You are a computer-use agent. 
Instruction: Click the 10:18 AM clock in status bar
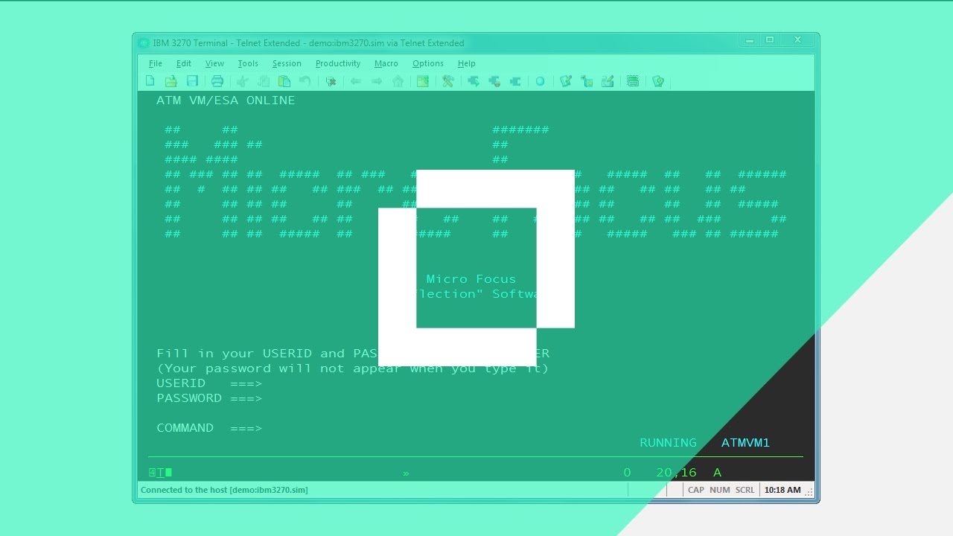783,490
